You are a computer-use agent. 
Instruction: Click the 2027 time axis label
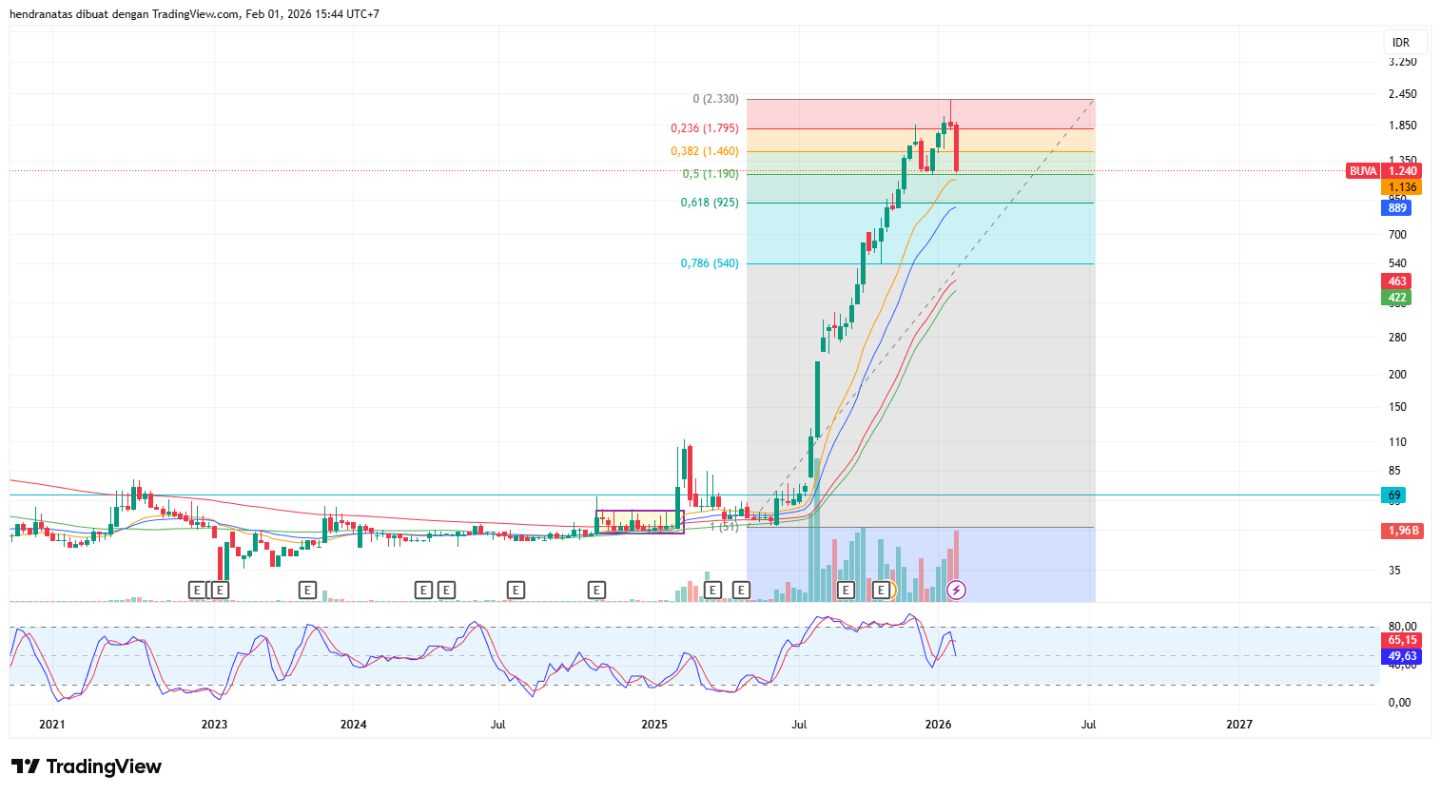click(1239, 725)
